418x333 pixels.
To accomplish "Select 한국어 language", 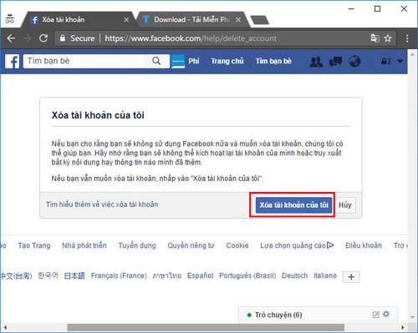I will coord(48,275).
